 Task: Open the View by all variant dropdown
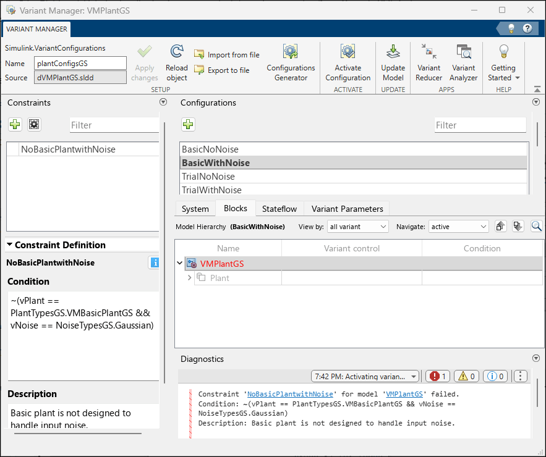pyautogui.click(x=357, y=227)
